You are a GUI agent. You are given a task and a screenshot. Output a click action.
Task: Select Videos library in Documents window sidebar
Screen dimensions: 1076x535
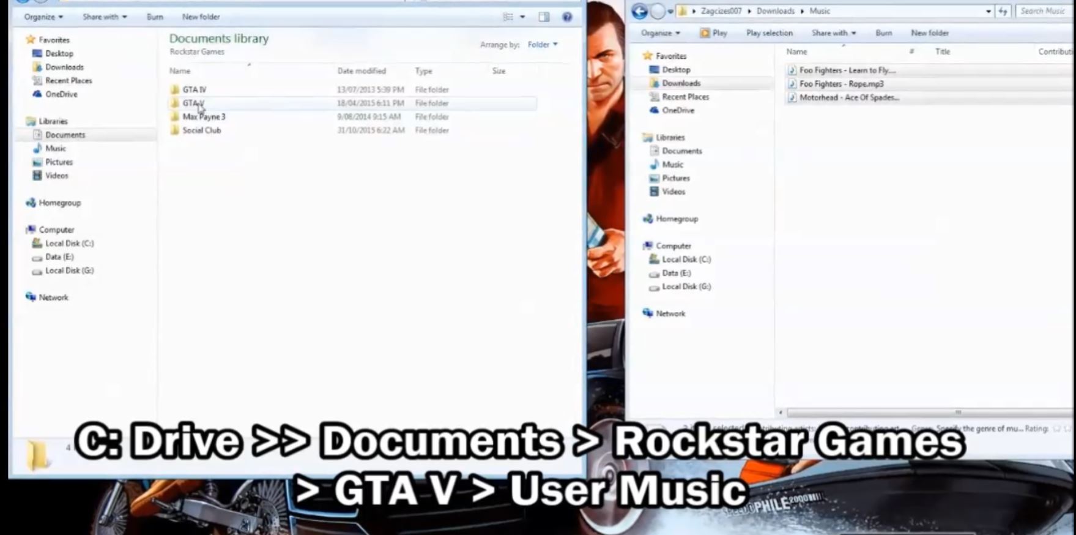50,175
